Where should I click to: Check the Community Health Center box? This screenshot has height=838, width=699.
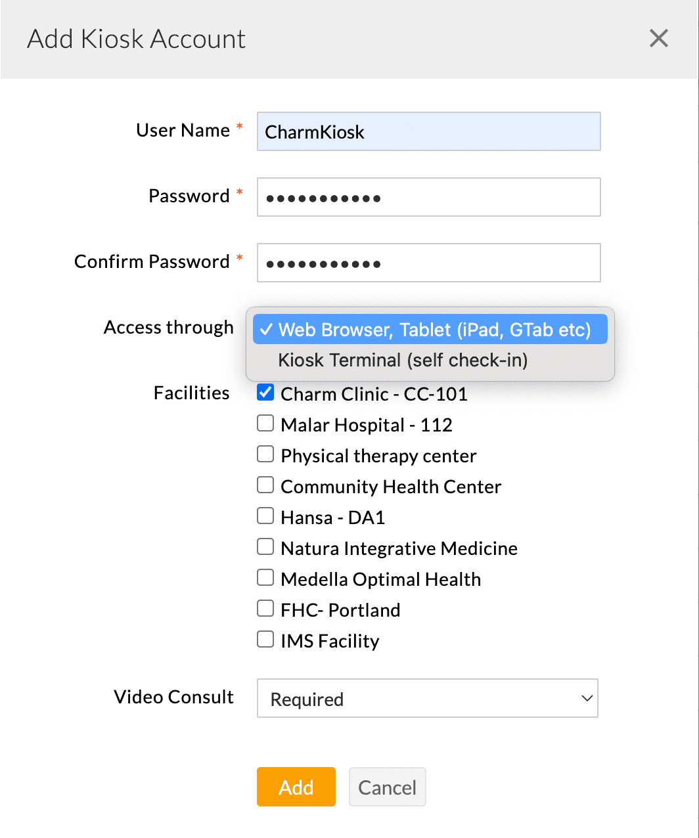coord(265,485)
